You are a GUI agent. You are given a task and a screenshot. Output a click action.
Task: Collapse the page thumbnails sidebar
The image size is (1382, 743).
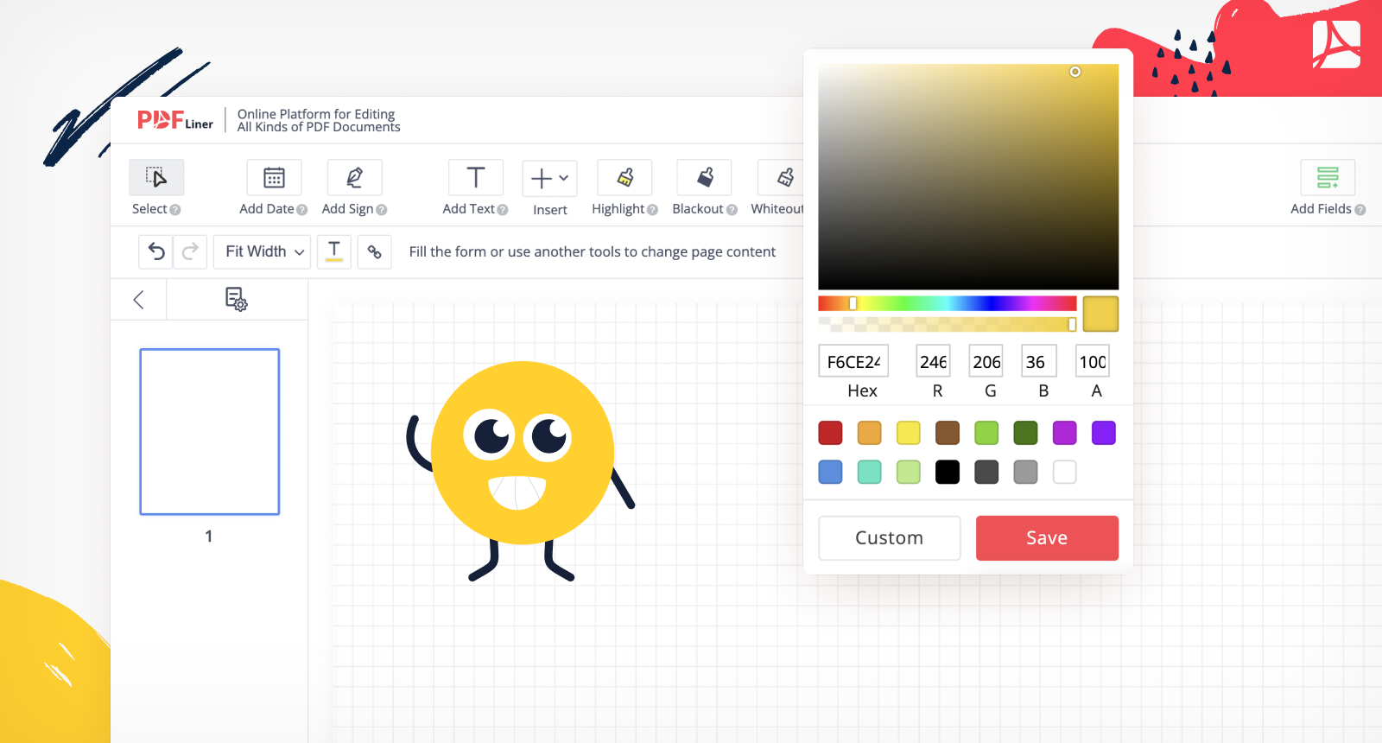138,300
